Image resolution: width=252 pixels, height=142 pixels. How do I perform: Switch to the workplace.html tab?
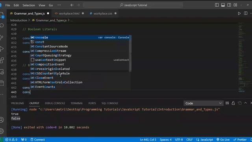coord(69,13)
